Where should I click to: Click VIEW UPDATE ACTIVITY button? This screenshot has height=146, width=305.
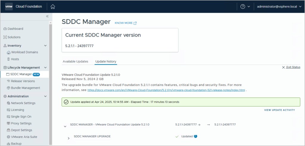(279, 110)
